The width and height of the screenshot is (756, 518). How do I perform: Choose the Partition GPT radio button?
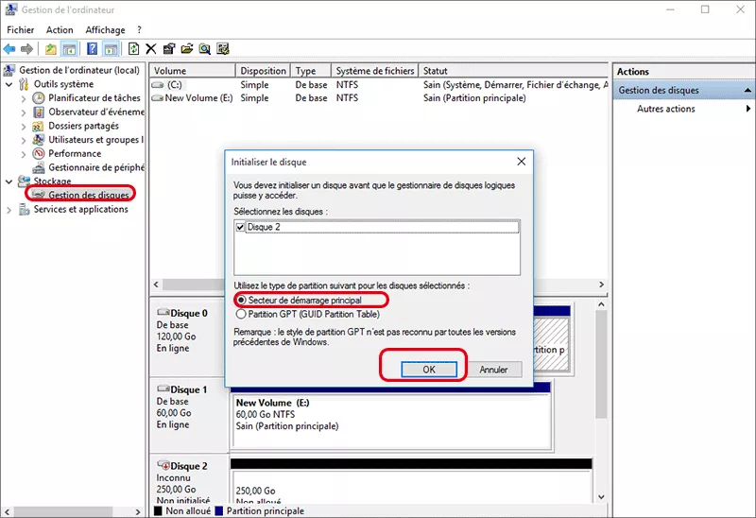[x=240, y=314]
